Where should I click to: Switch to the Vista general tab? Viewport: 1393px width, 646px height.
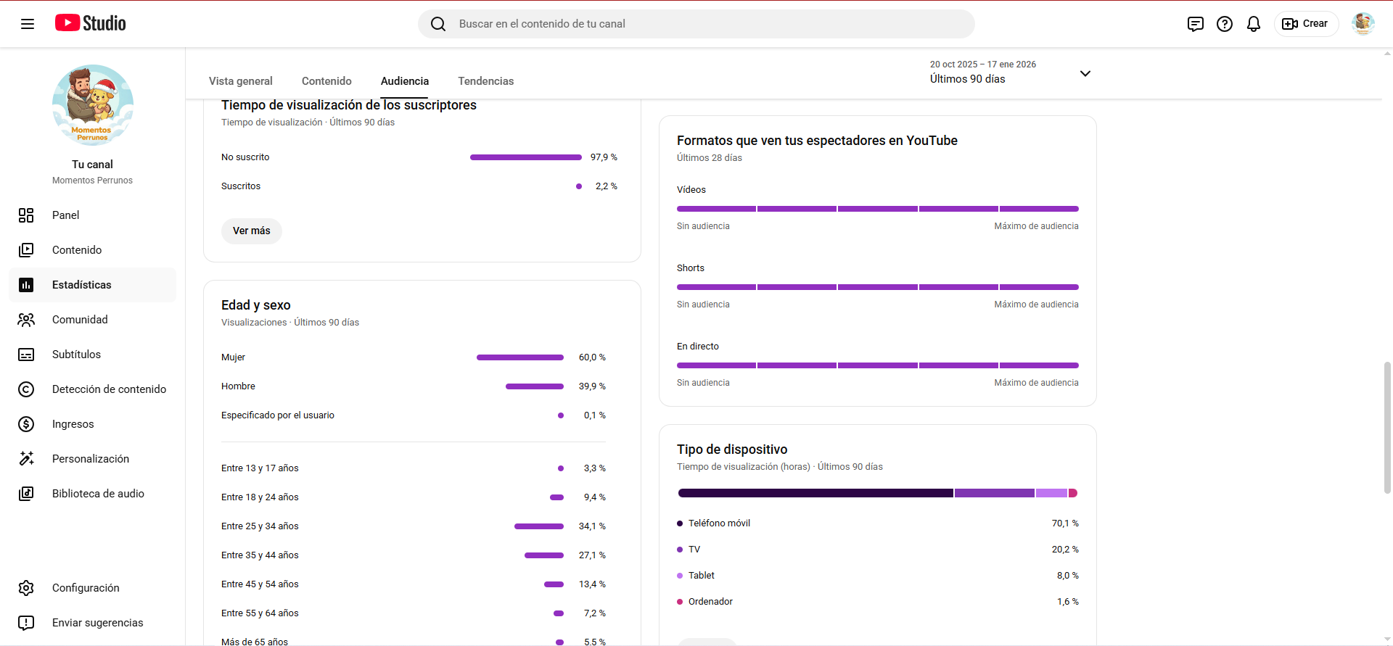pos(240,81)
